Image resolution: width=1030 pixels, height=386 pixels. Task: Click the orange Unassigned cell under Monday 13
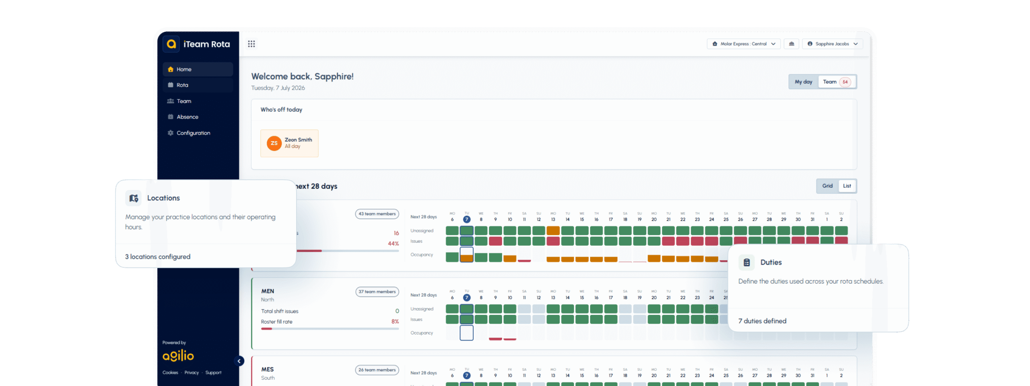553,231
